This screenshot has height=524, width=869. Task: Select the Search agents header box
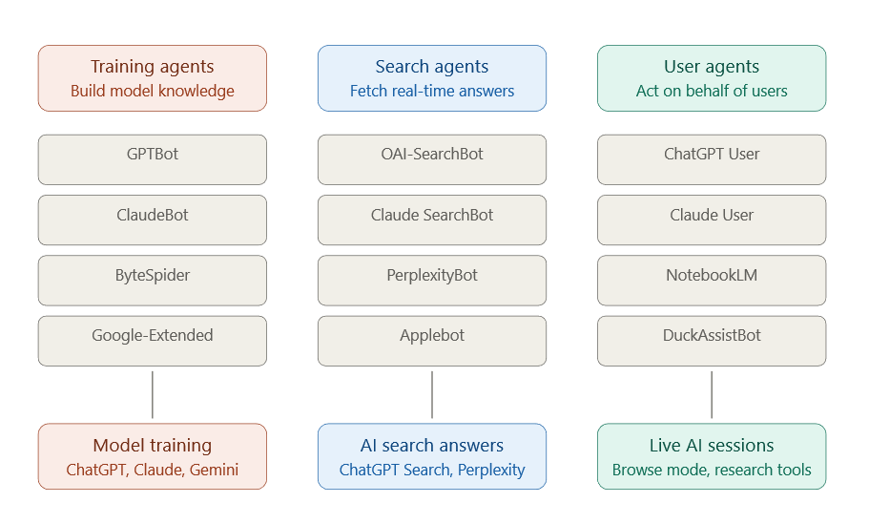tap(432, 78)
